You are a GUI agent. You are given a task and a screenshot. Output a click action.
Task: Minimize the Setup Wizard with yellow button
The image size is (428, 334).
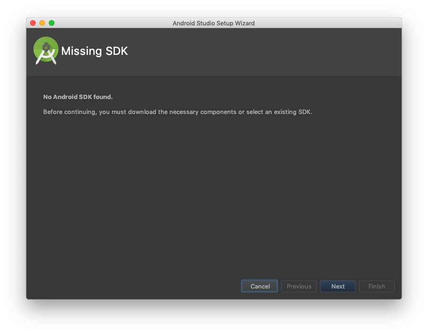click(42, 23)
